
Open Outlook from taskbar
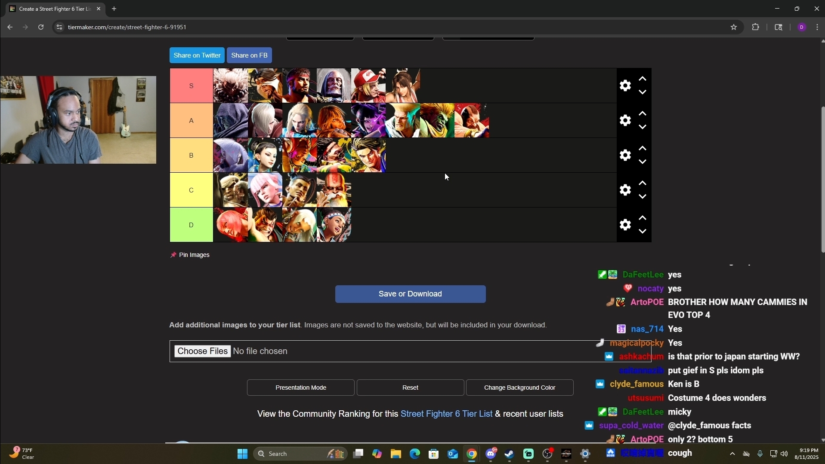453,454
